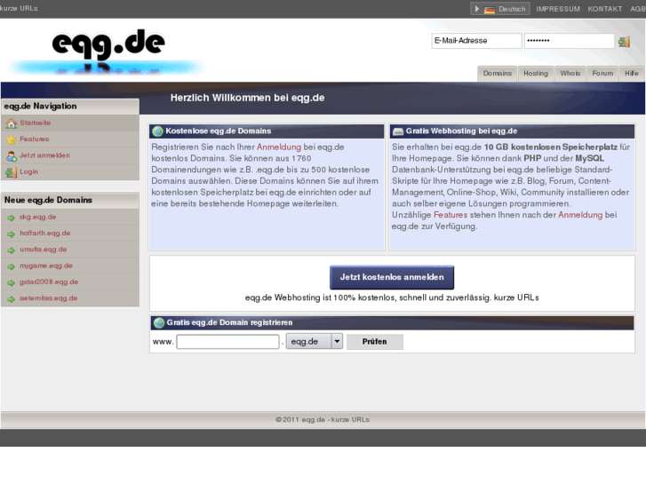The width and height of the screenshot is (646, 484).
Task: Open AGB in the top bar
Action: [638, 9]
